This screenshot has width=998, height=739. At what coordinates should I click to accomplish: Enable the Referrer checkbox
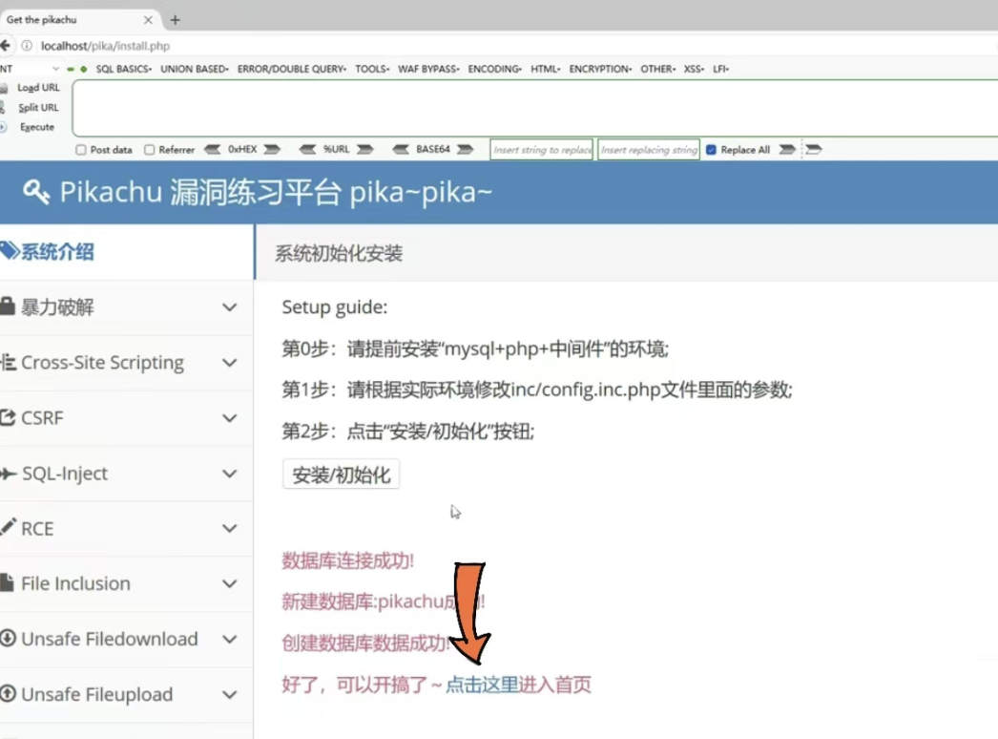coord(150,150)
